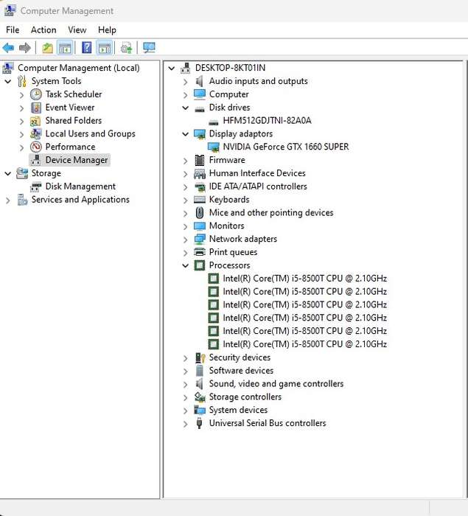The image size is (468, 516).
Task: Click the Update driver toolbar icon
Action: click(x=126, y=48)
